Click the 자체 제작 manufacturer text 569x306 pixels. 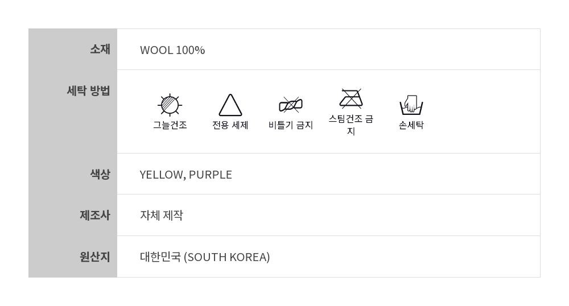point(162,216)
